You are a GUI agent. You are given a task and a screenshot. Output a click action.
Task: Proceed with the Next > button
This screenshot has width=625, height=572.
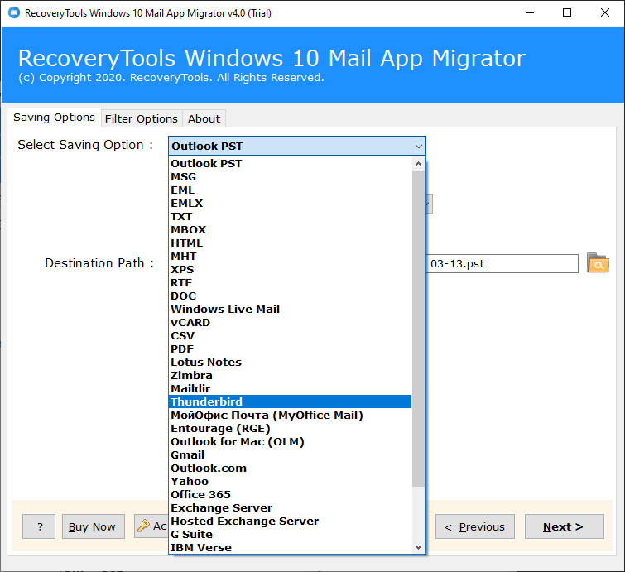tap(564, 526)
